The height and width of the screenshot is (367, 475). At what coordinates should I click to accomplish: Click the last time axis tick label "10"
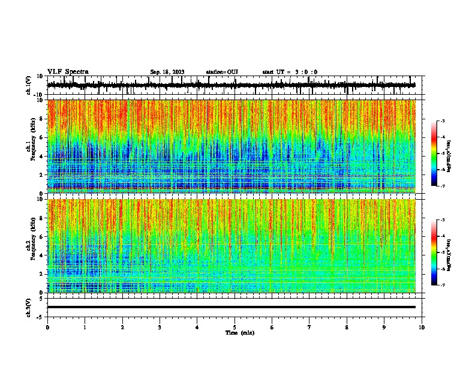point(422,327)
